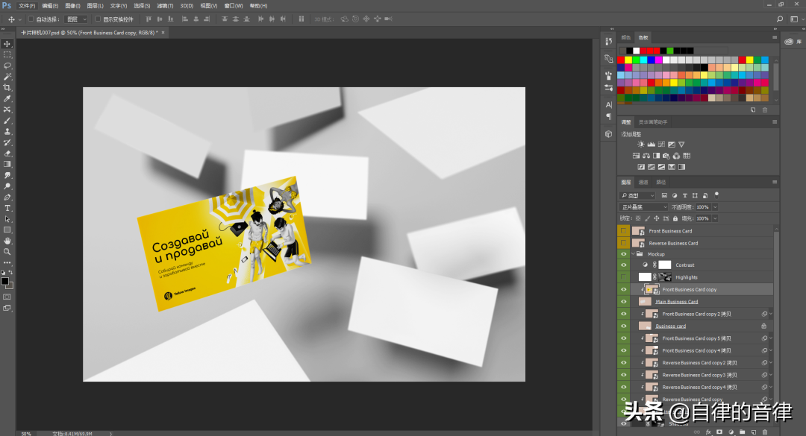
Task: Enable the 自动选择 checkbox
Action: (31, 19)
